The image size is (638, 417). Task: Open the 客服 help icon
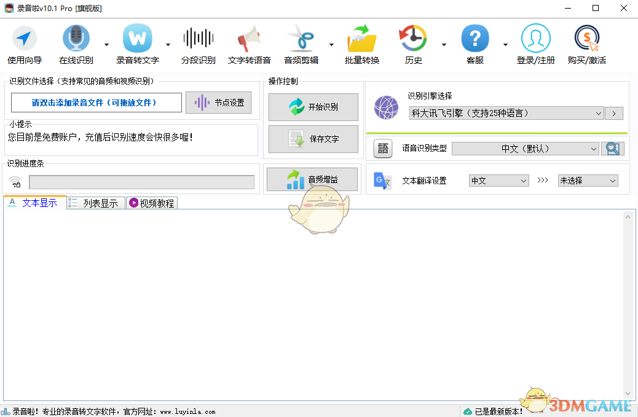[x=475, y=45]
